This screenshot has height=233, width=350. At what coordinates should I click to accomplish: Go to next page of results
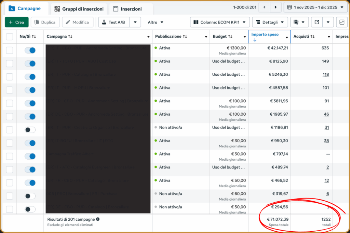pyautogui.click(x=275, y=8)
